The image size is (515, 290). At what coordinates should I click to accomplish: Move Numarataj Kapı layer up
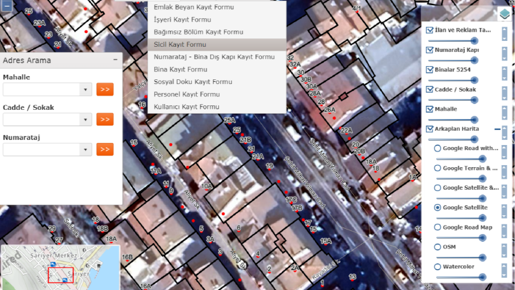(x=505, y=50)
